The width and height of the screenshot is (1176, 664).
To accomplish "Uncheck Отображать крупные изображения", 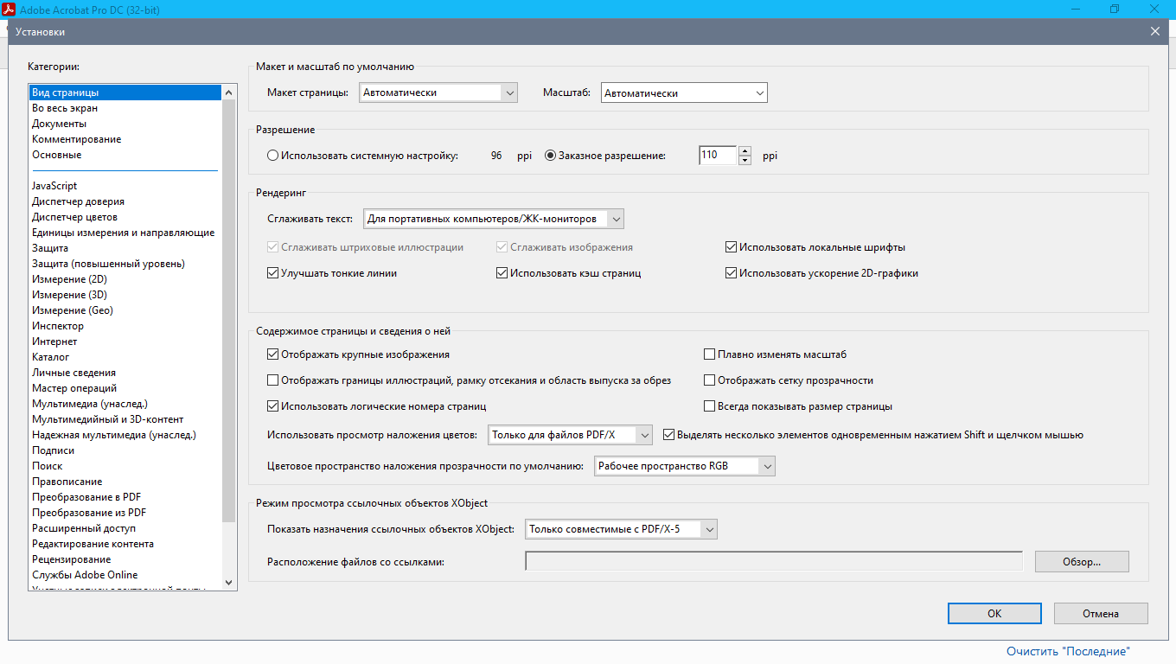I will pyautogui.click(x=273, y=354).
